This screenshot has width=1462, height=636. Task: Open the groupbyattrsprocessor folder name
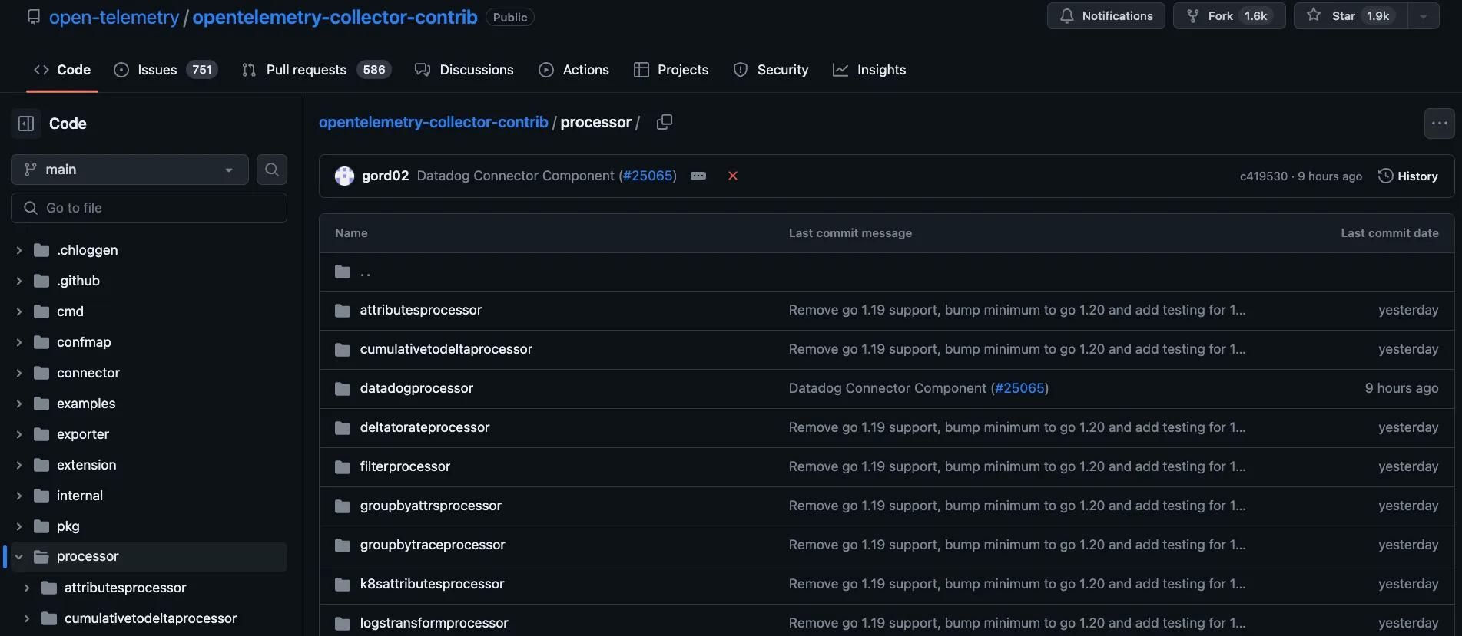click(430, 506)
